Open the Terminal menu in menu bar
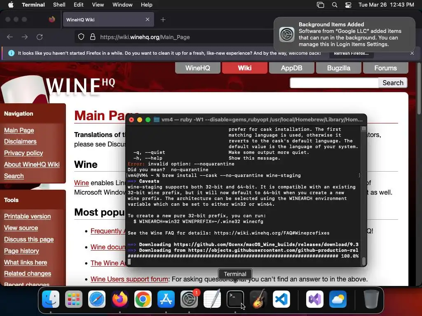Image resolution: width=422 pixels, height=316 pixels. click(x=33, y=5)
